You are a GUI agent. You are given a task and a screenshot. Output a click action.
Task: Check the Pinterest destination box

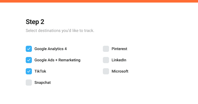click(x=106, y=49)
